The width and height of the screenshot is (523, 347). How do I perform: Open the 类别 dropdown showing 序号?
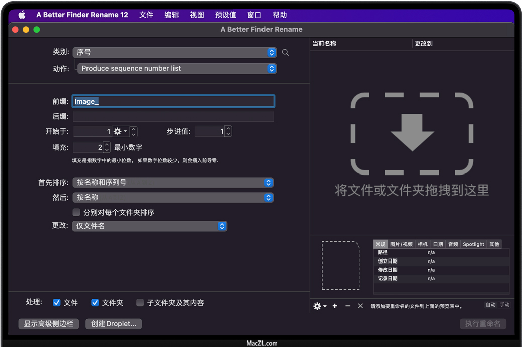tap(175, 52)
